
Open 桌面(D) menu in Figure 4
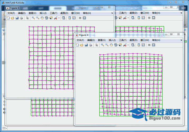coord(133,40)
